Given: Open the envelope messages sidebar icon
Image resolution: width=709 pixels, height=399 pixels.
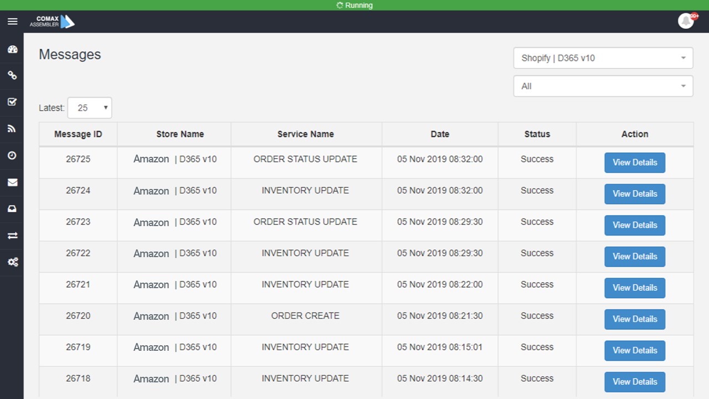Looking at the screenshot, I should (x=12, y=182).
